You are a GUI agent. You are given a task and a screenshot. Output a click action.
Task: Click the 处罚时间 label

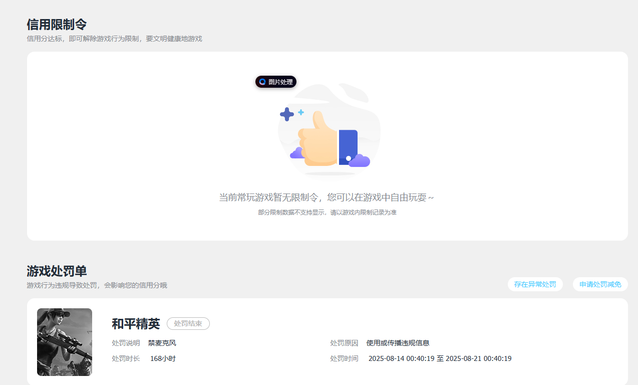point(344,358)
